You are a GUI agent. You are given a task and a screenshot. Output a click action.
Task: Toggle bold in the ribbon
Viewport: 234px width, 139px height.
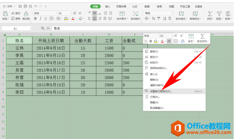click(x=35, y=19)
